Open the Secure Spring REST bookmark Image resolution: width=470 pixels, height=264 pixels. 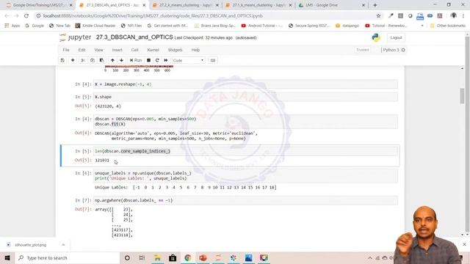point(308,26)
